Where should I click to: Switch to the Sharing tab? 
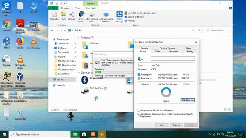click(x=189, y=51)
